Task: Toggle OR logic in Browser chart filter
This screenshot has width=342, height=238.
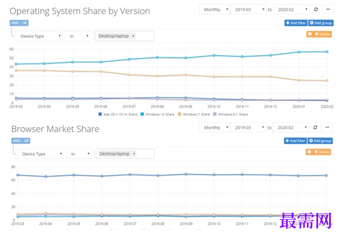Action: click(x=26, y=141)
